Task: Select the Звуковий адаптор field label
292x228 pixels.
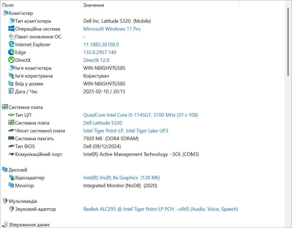Action: click(36, 209)
